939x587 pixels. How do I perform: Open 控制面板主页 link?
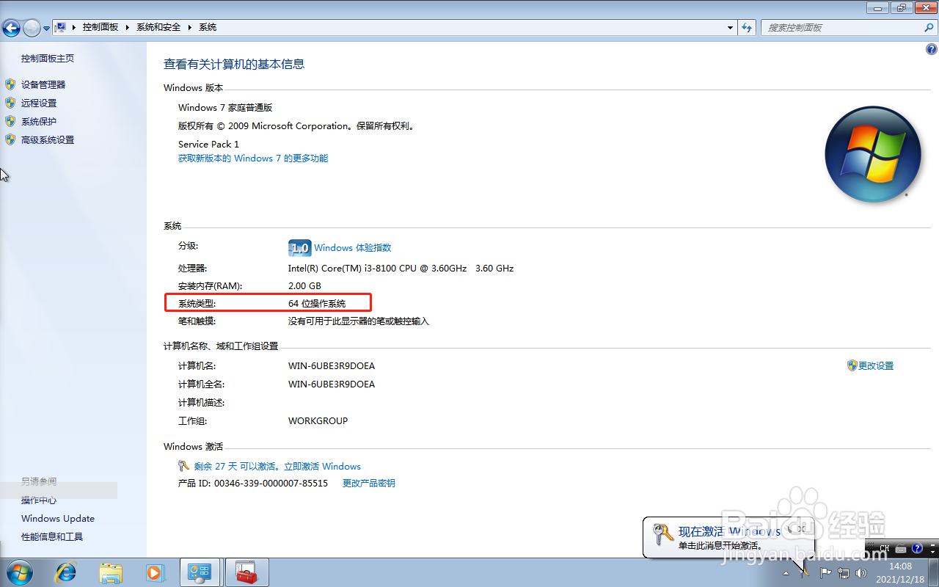48,58
